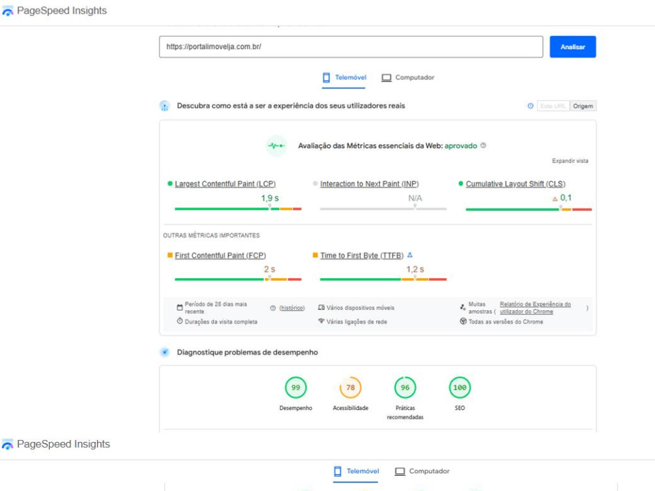The width and height of the screenshot is (655, 491).
Task: Click the 99 Desempenho score gauge
Action: 296,388
